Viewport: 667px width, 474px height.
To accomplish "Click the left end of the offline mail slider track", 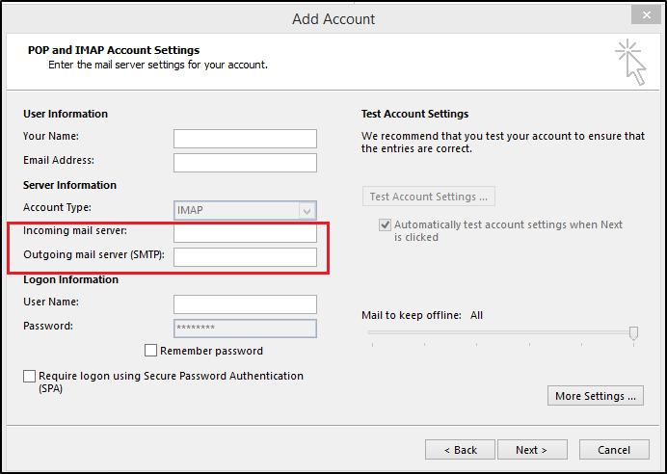I will click(x=371, y=332).
